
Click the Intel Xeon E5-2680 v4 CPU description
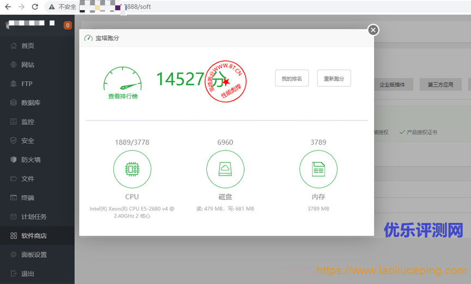pos(132,212)
